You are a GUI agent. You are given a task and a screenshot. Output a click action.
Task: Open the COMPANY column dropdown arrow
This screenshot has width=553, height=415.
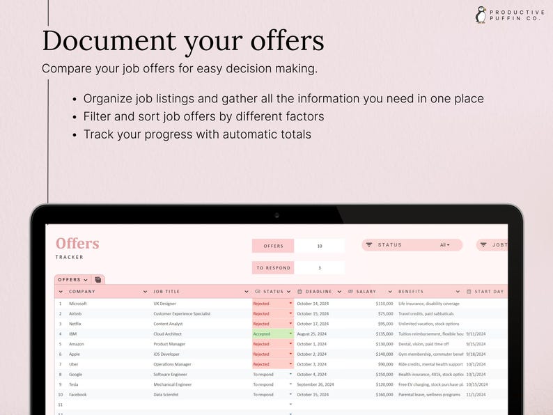[146, 292]
